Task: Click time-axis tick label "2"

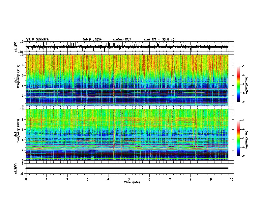Action: (x=67, y=179)
